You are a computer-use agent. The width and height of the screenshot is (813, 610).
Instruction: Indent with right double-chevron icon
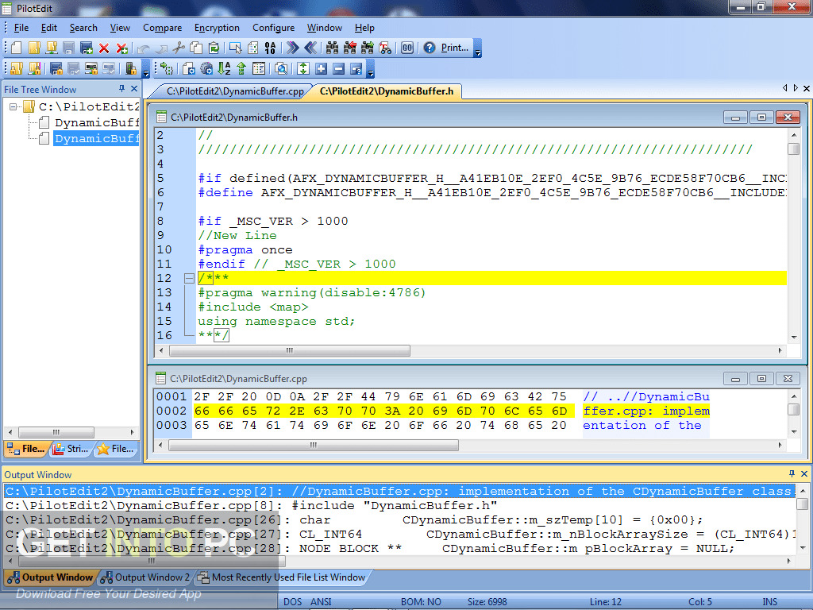[292, 48]
